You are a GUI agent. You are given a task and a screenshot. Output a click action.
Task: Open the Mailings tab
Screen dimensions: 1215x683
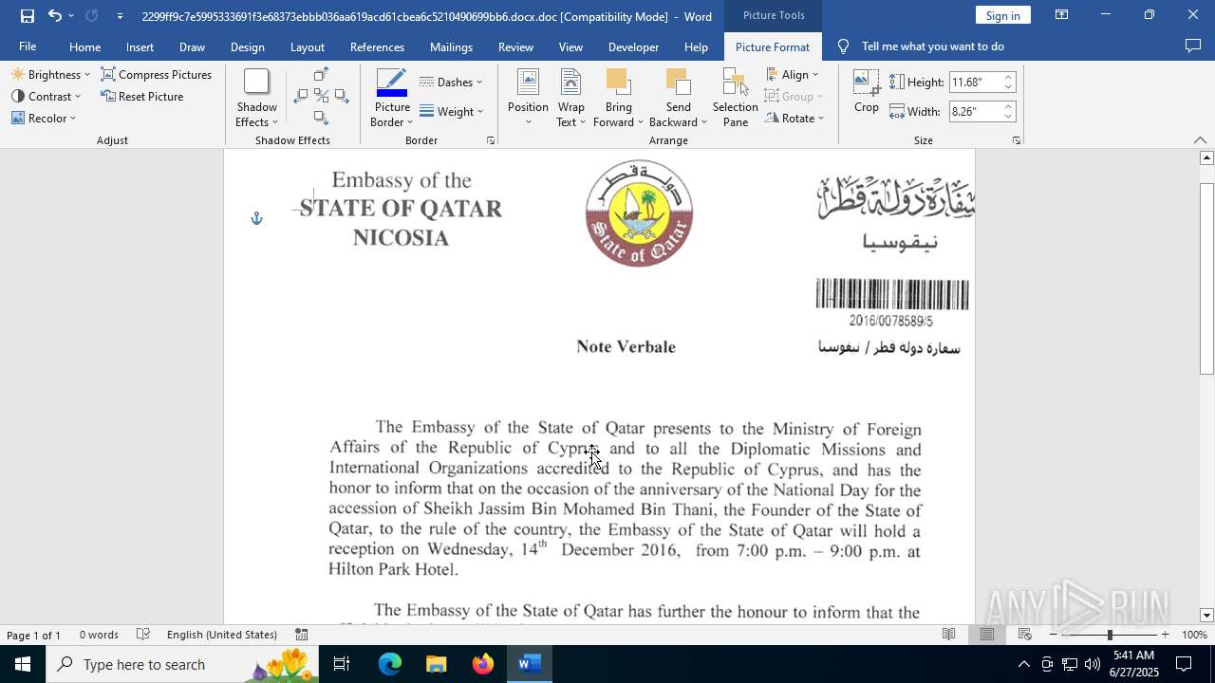point(451,46)
